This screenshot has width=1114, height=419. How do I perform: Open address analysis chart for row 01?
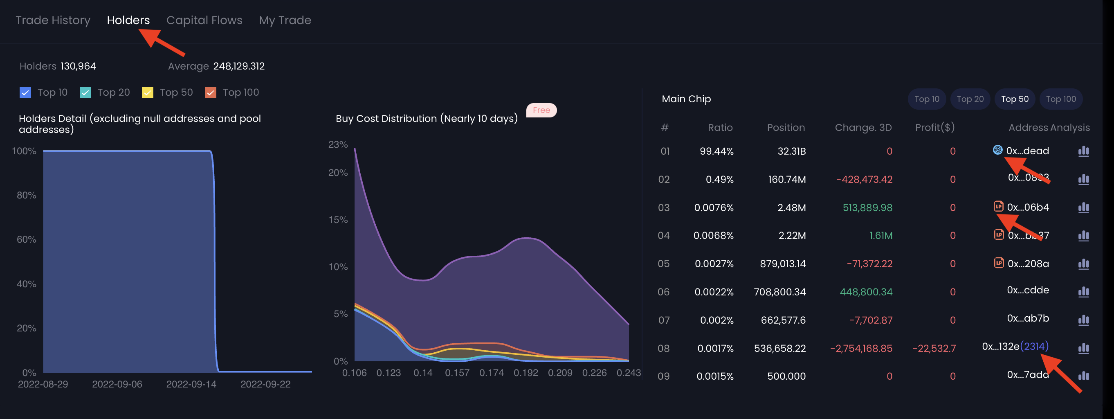(x=1083, y=151)
